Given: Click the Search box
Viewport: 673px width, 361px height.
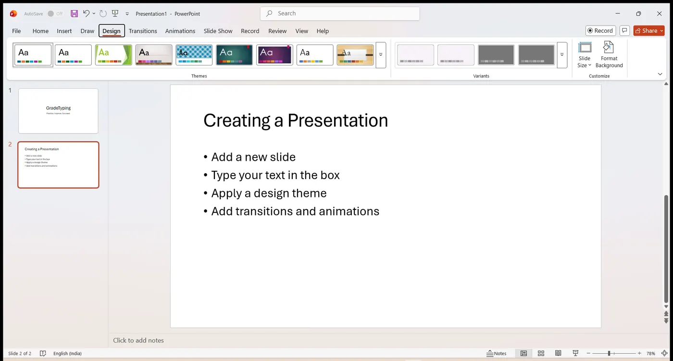Looking at the screenshot, I should 340,13.
